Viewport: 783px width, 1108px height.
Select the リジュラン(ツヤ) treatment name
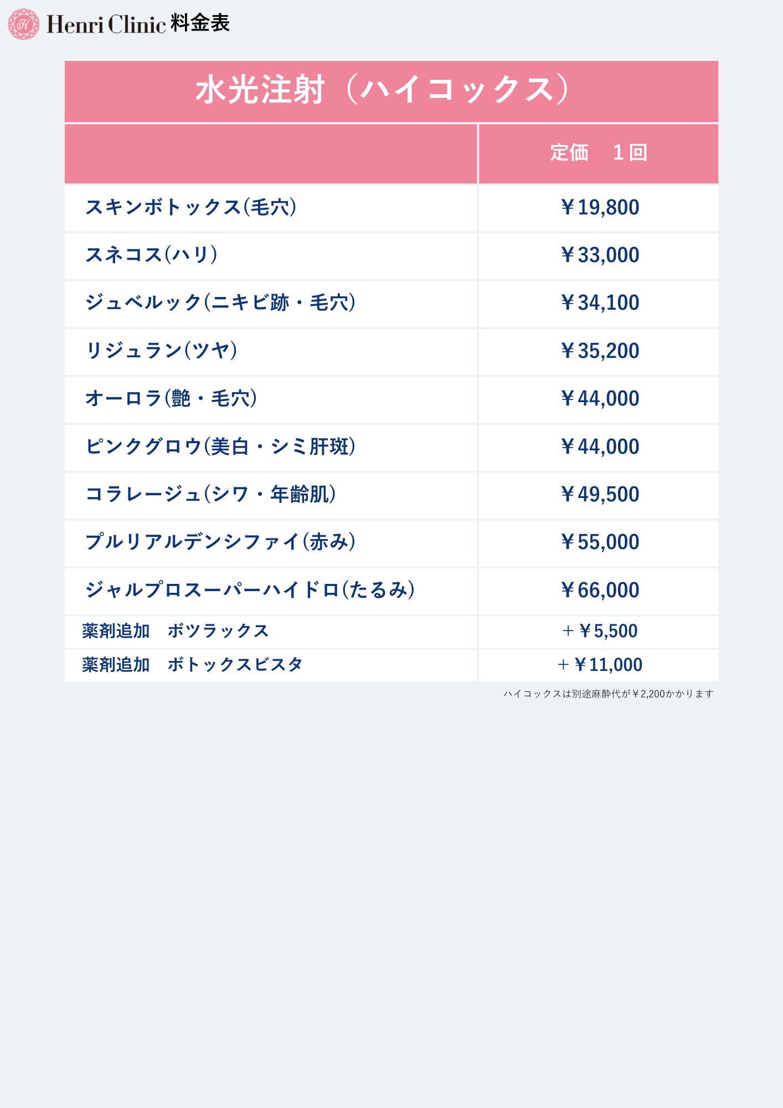pyautogui.click(x=161, y=351)
